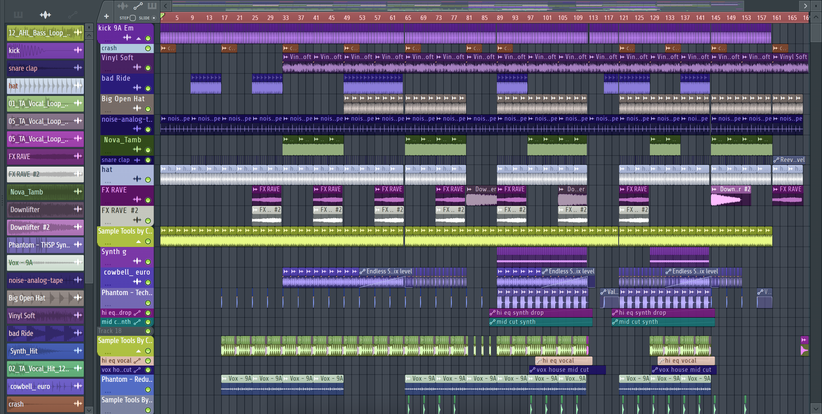The image size is (822, 414).
Task: Click waveform icon on Big Open Hat track
Action: (137, 108)
